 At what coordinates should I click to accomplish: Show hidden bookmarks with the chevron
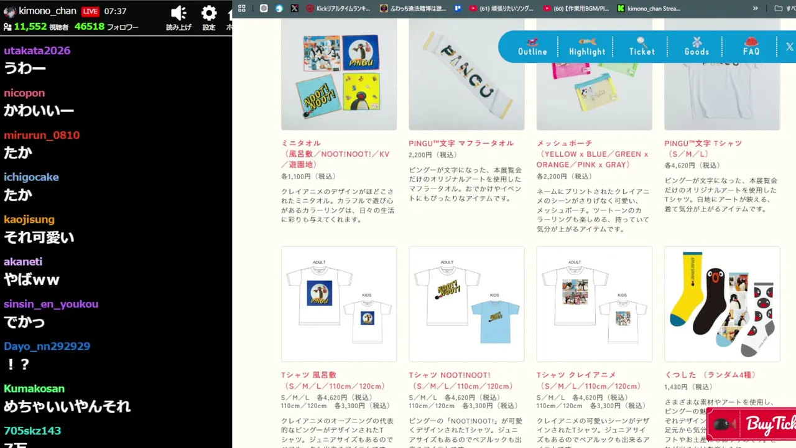[x=756, y=8]
